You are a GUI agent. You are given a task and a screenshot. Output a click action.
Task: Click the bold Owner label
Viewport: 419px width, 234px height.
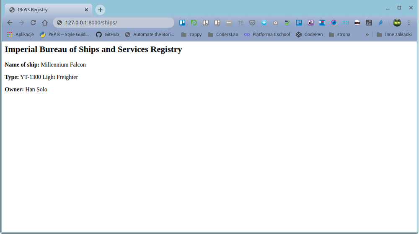pyautogui.click(x=14, y=90)
